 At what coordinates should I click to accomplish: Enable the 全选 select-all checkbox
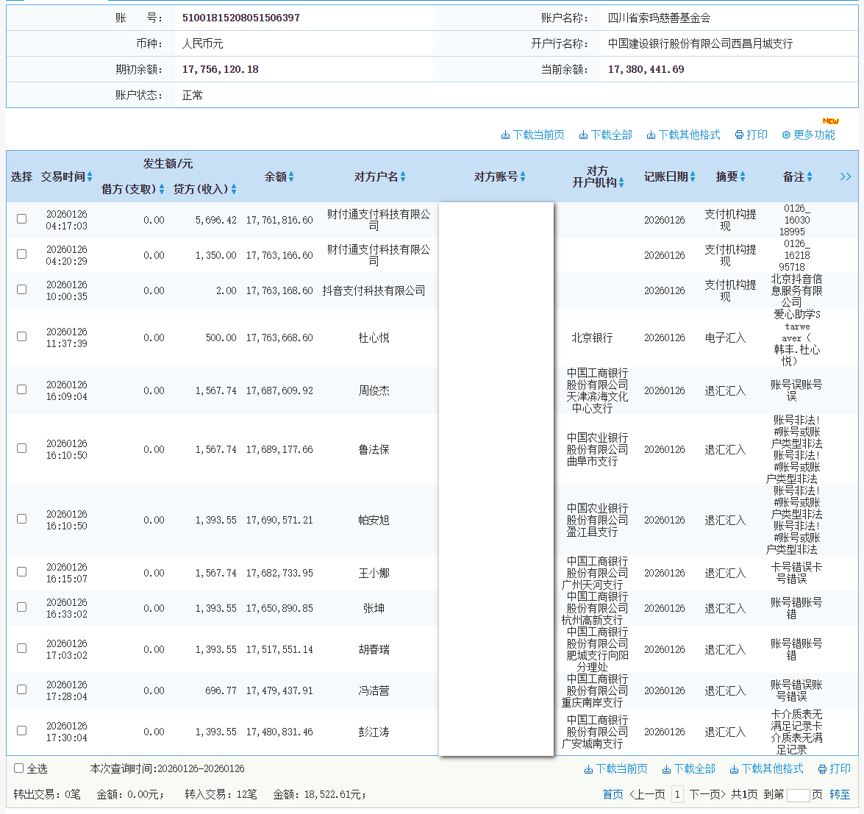pos(19,768)
